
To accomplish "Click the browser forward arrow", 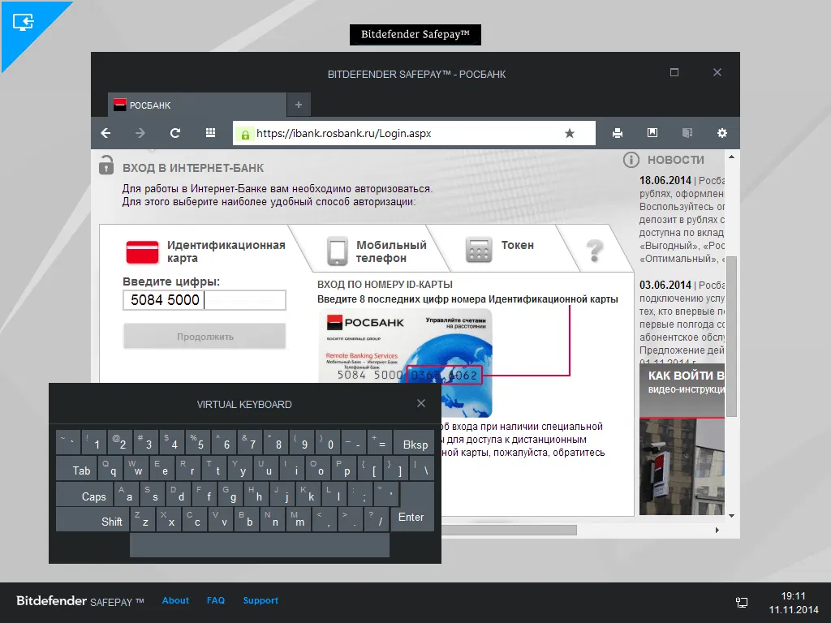I will click(140, 133).
